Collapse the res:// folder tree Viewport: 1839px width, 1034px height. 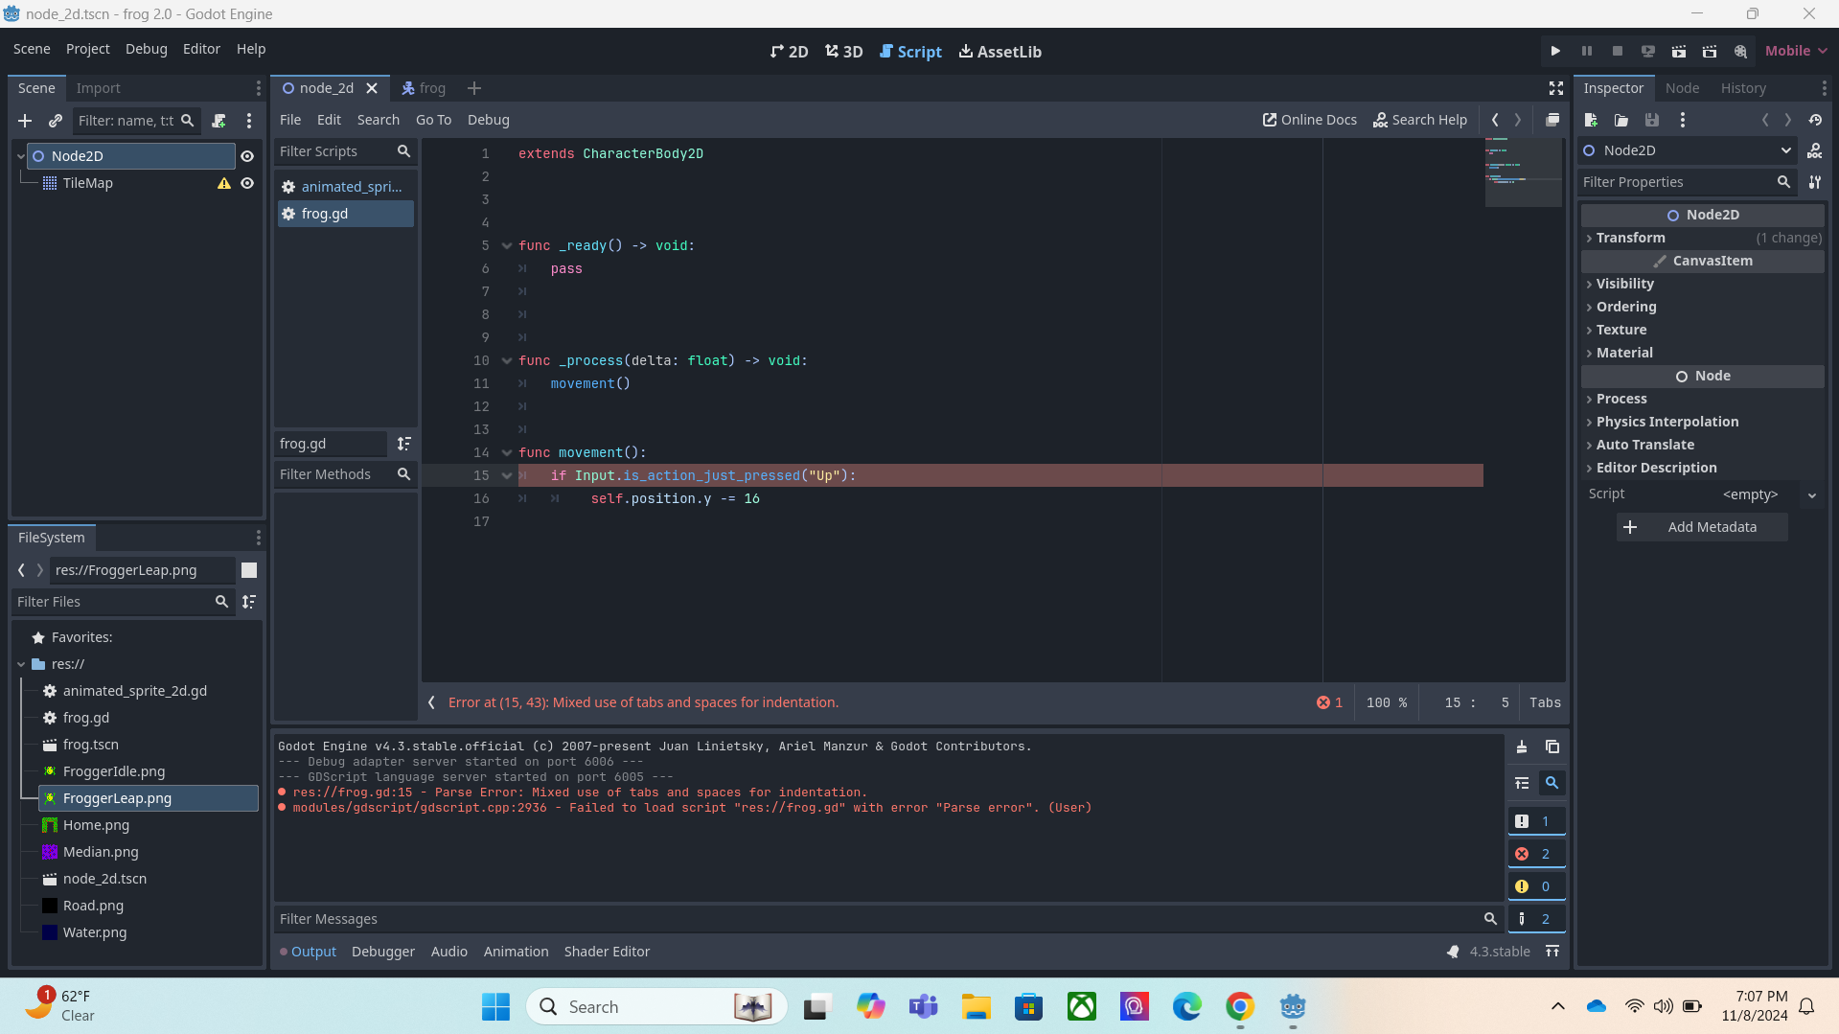[21, 664]
